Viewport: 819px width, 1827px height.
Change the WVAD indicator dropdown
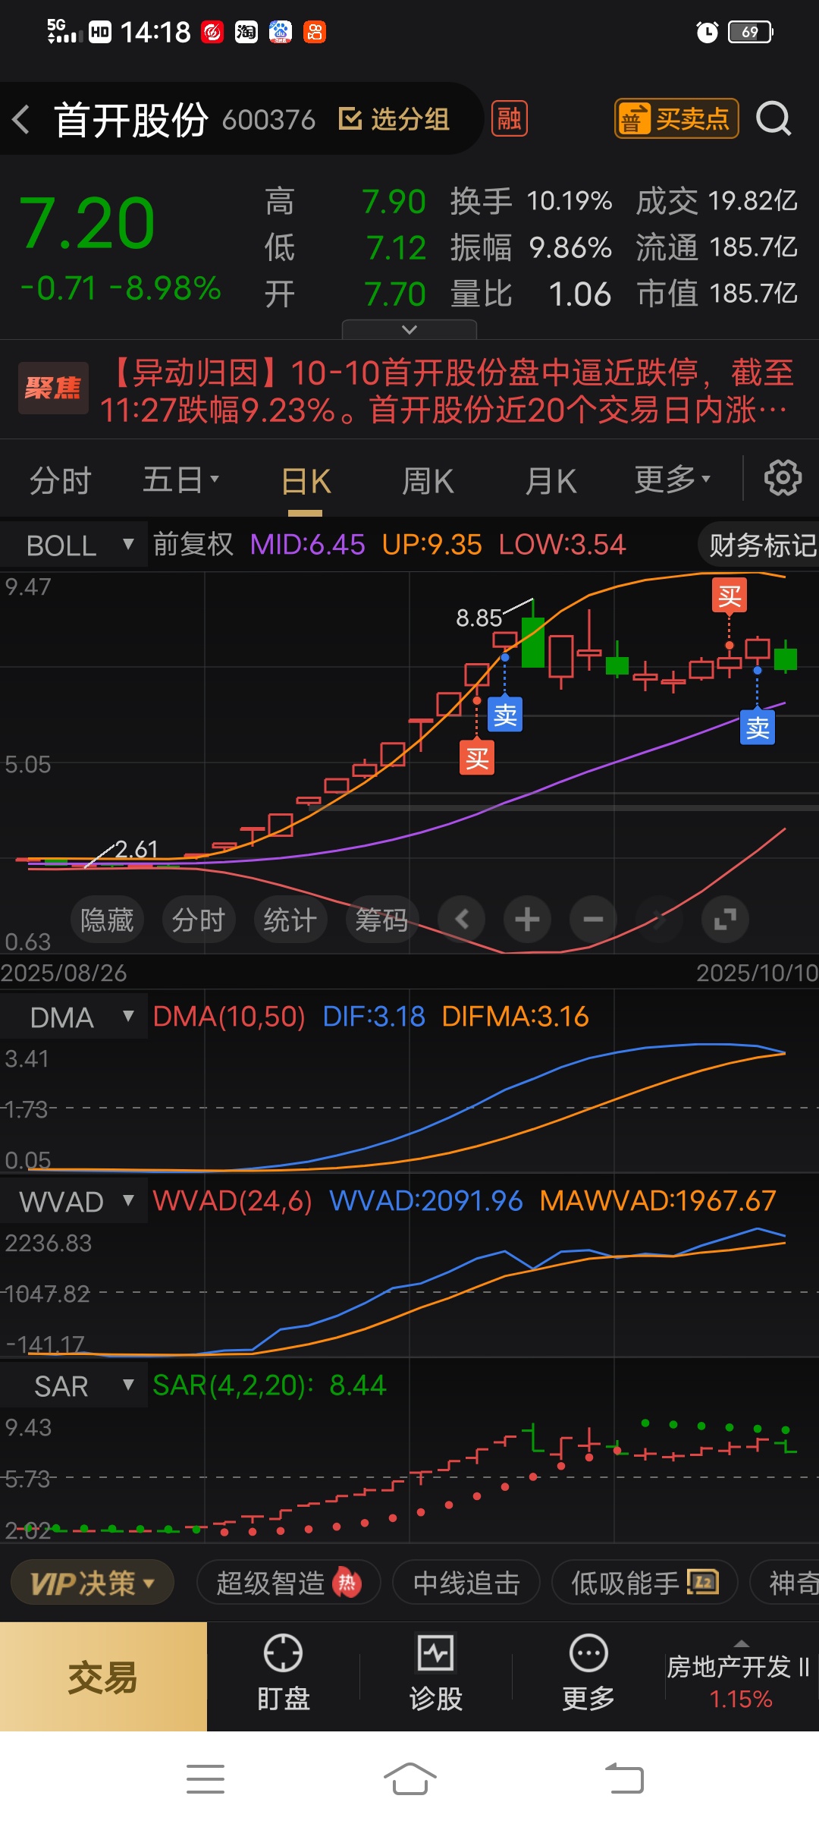click(74, 1202)
